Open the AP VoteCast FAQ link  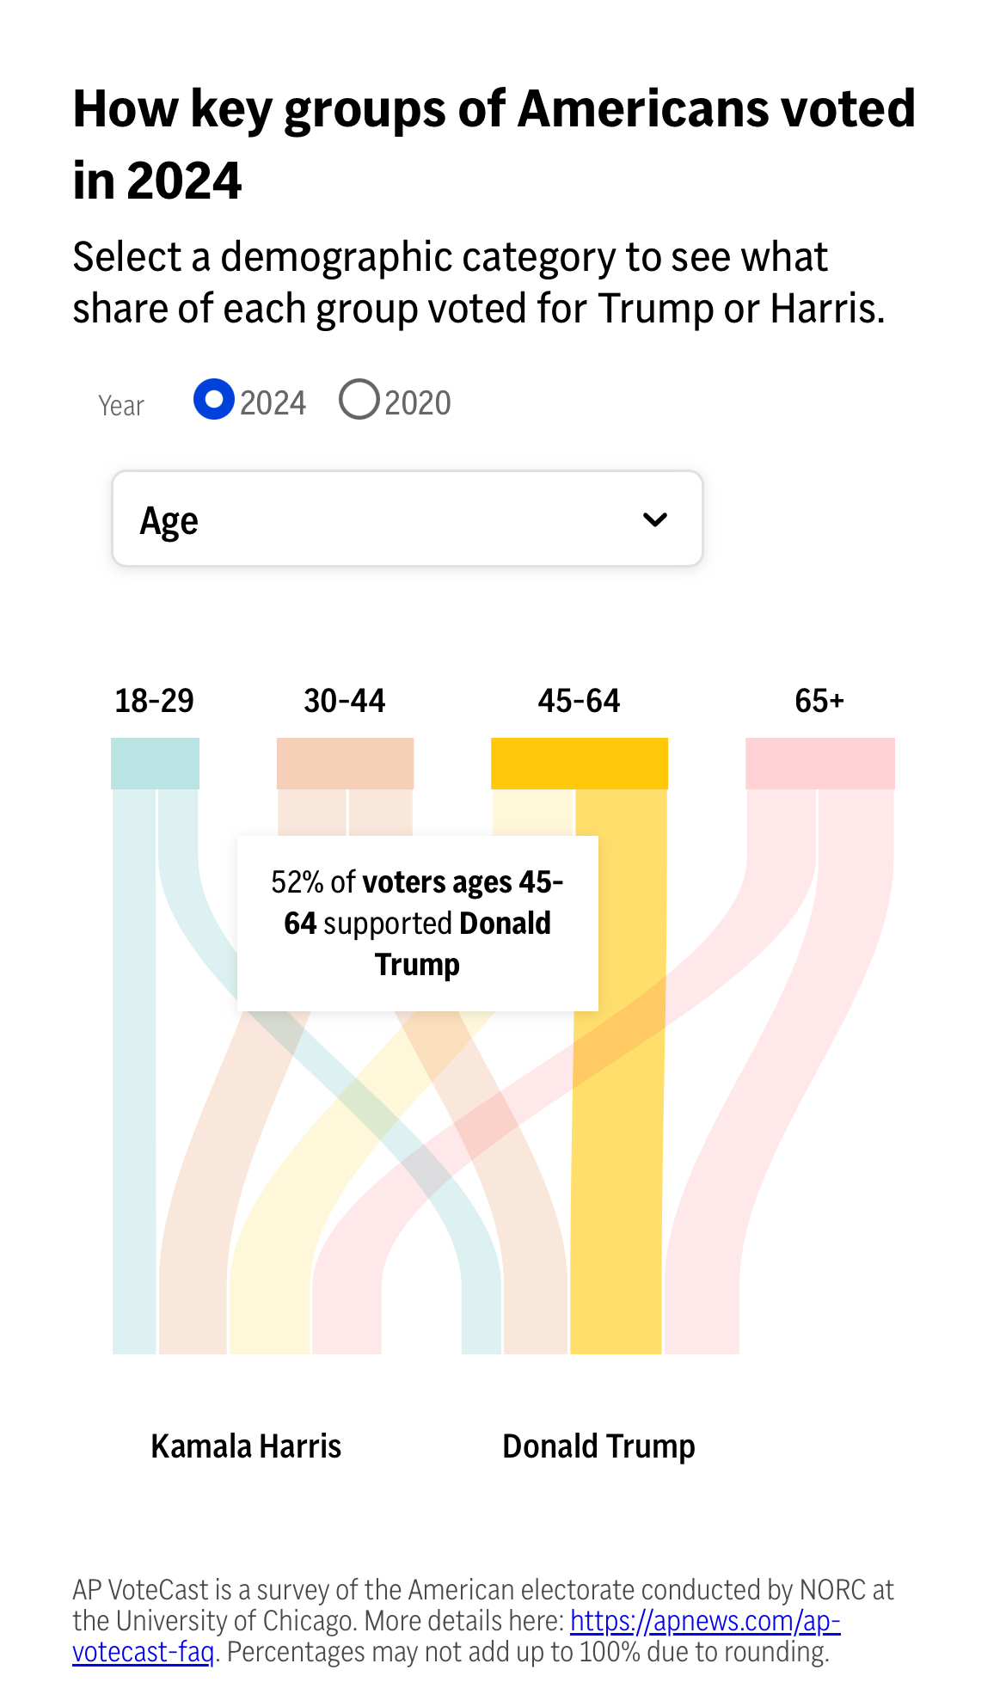click(704, 1621)
